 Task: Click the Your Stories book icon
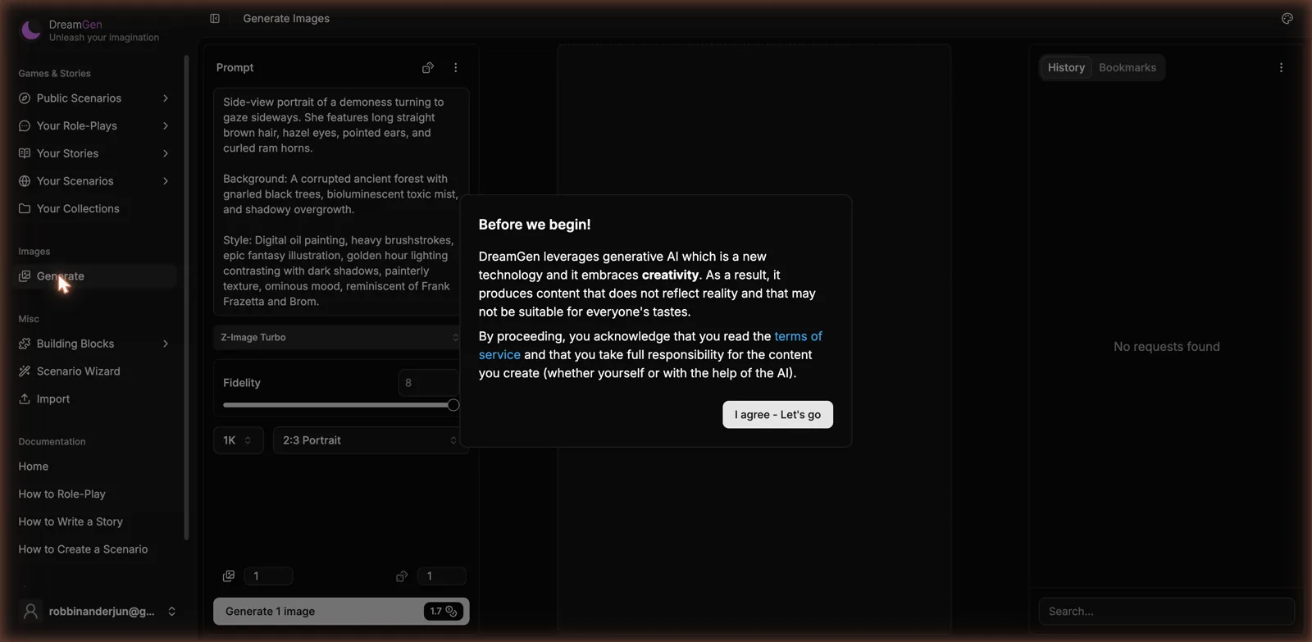point(25,153)
